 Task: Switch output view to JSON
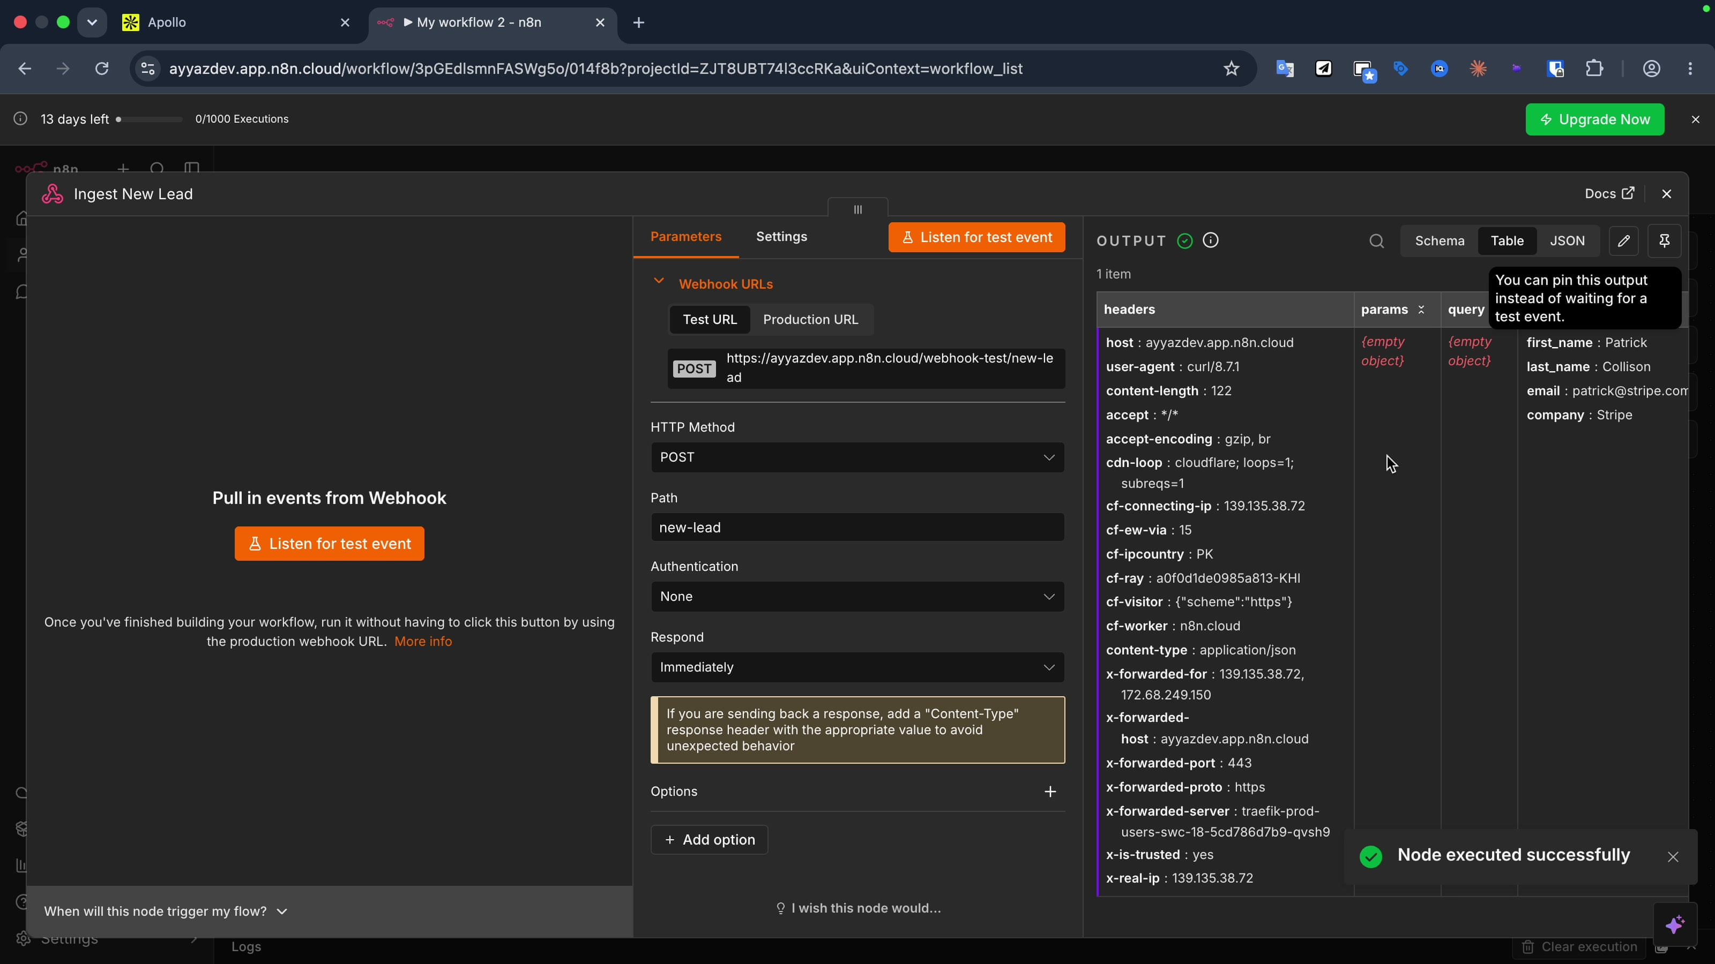pos(1567,241)
